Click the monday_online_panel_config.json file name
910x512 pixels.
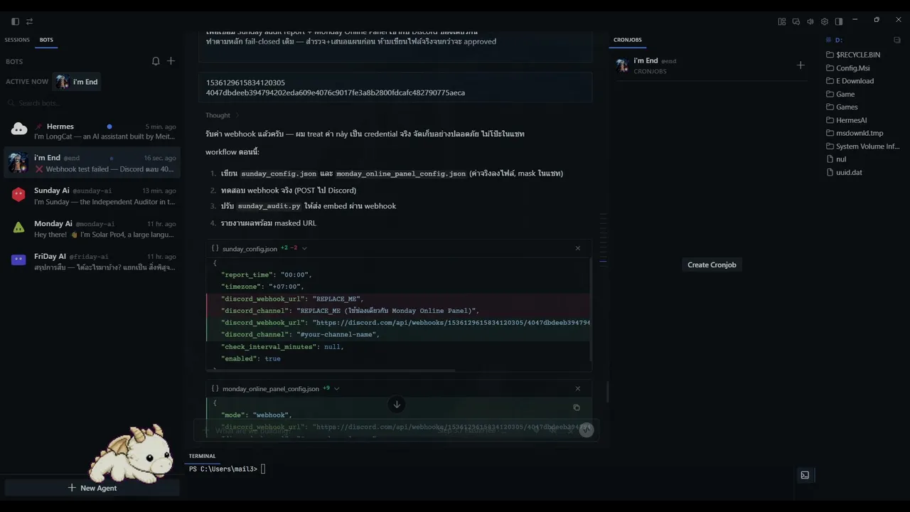271,389
